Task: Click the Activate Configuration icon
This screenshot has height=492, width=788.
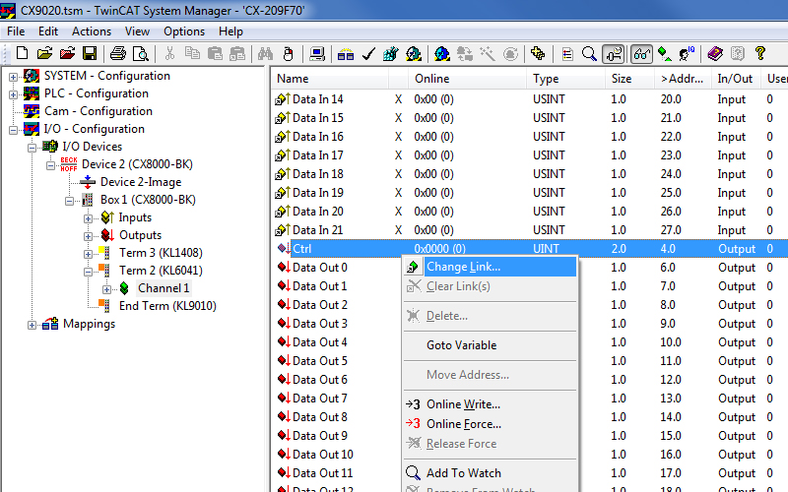Action: coord(390,53)
